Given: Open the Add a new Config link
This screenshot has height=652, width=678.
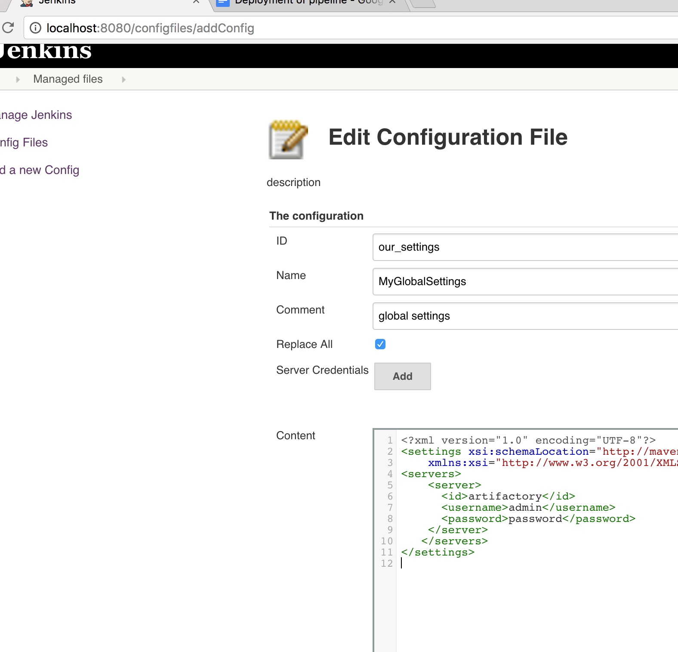Looking at the screenshot, I should pyautogui.click(x=40, y=170).
